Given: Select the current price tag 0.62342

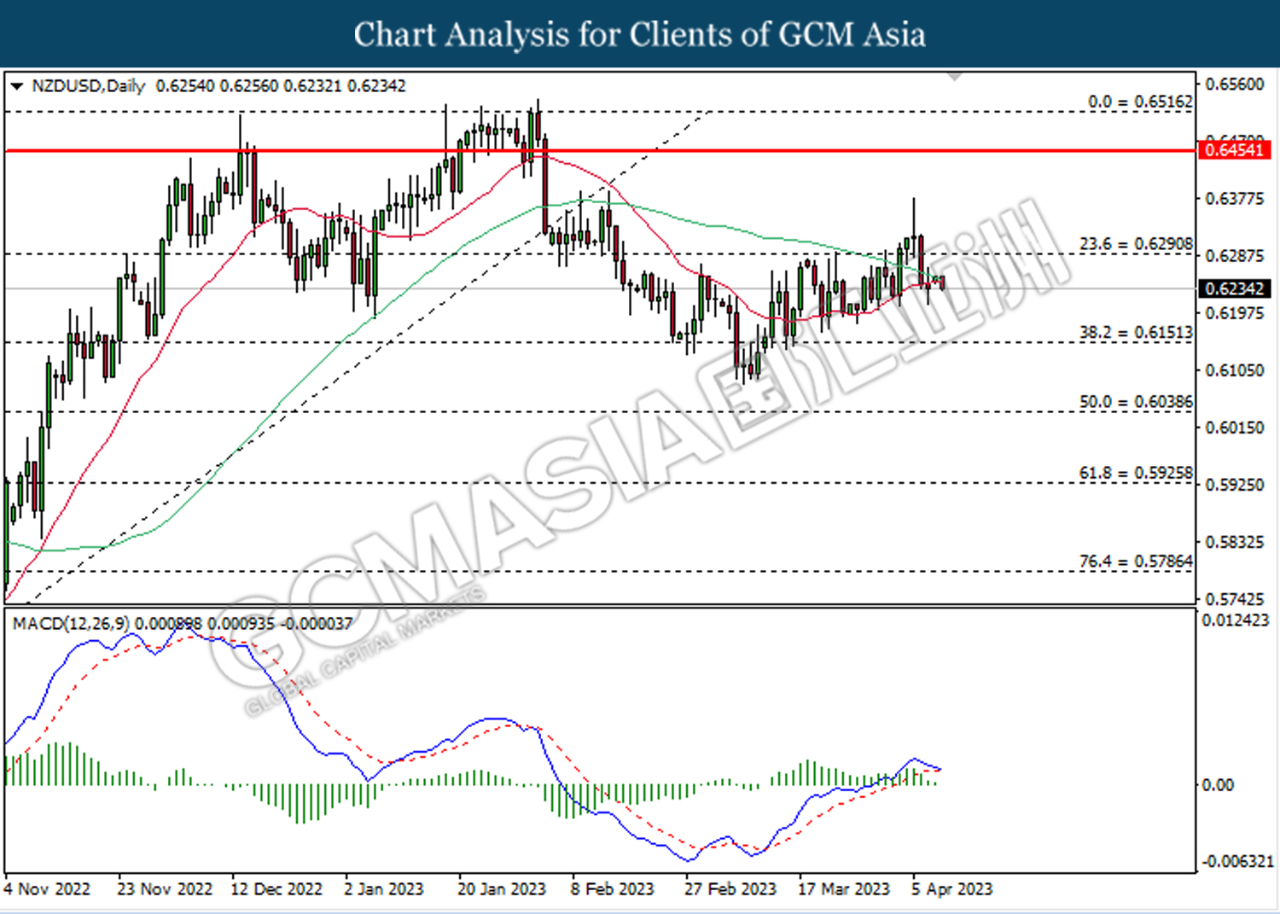Looking at the screenshot, I should click(1235, 288).
